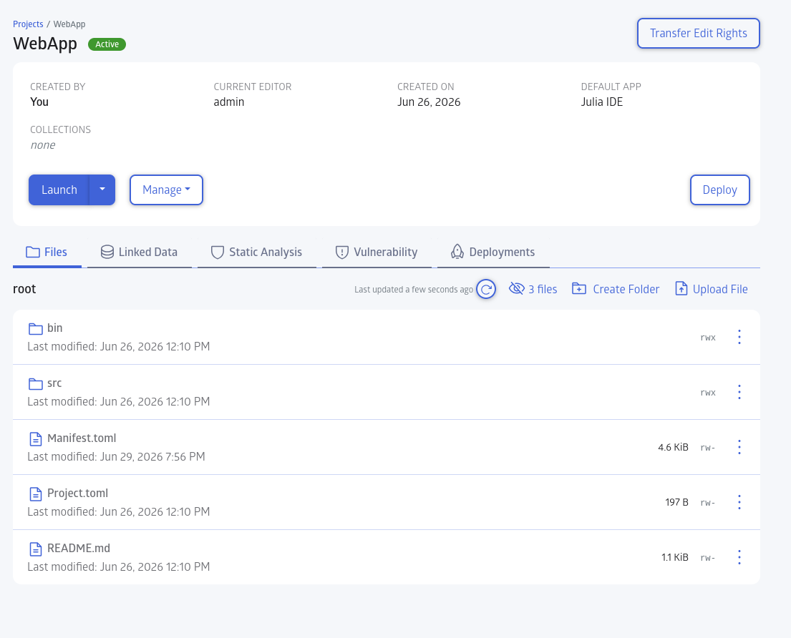
Task: Open Manifest.toml three-dot menu
Action: click(x=739, y=447)
